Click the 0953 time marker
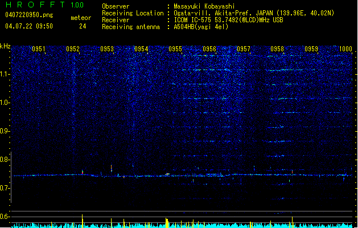This screenshot has height=228, width=358. 107,49
